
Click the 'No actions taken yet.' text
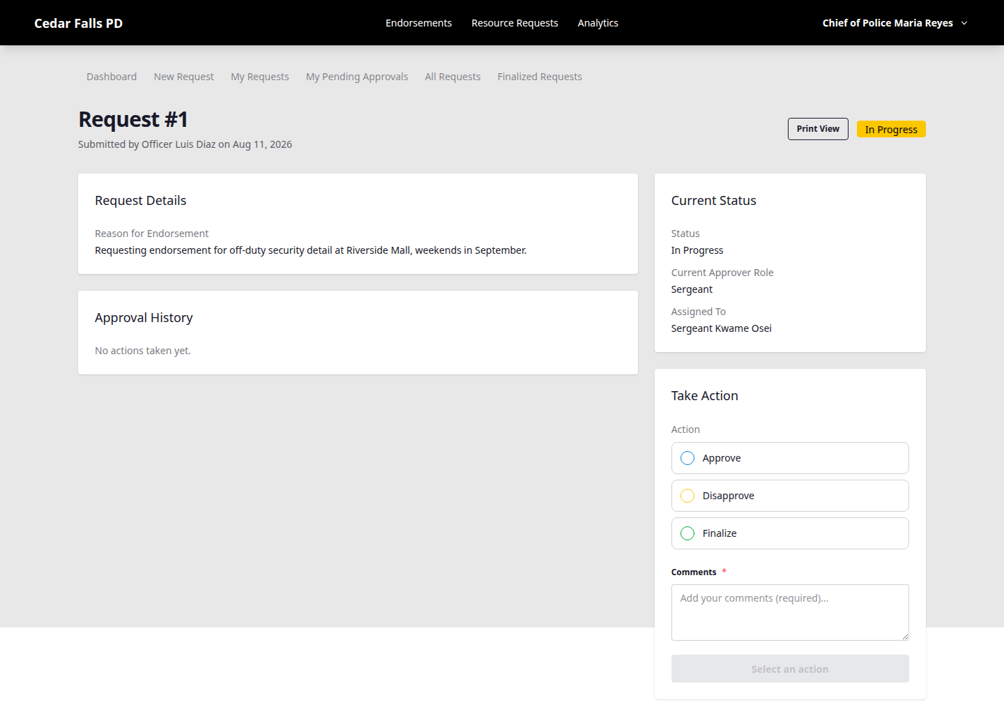click(143, 351)
